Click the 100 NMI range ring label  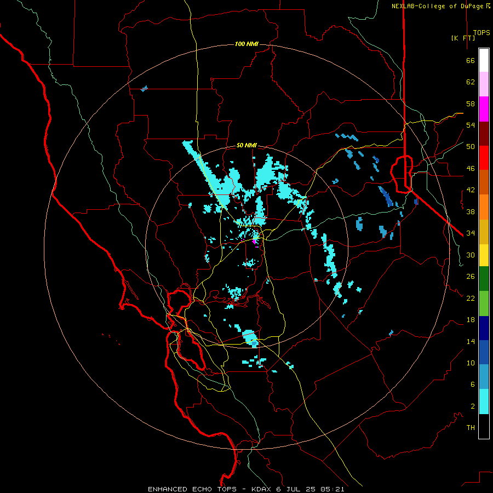(x=246, y=44)
